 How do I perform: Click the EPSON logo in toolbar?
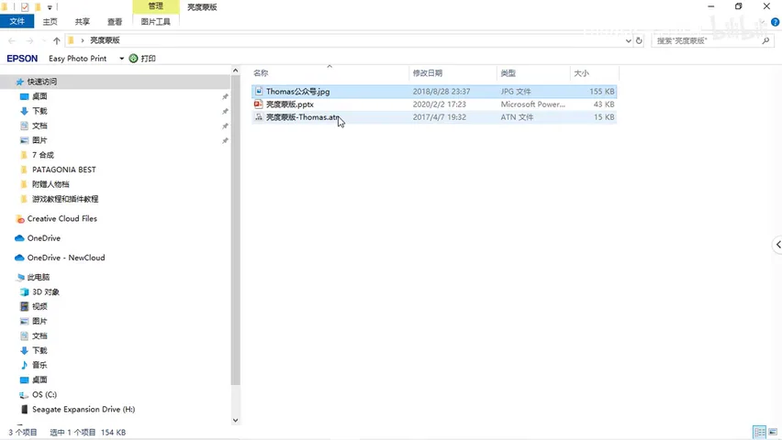(x=22, y=59)
